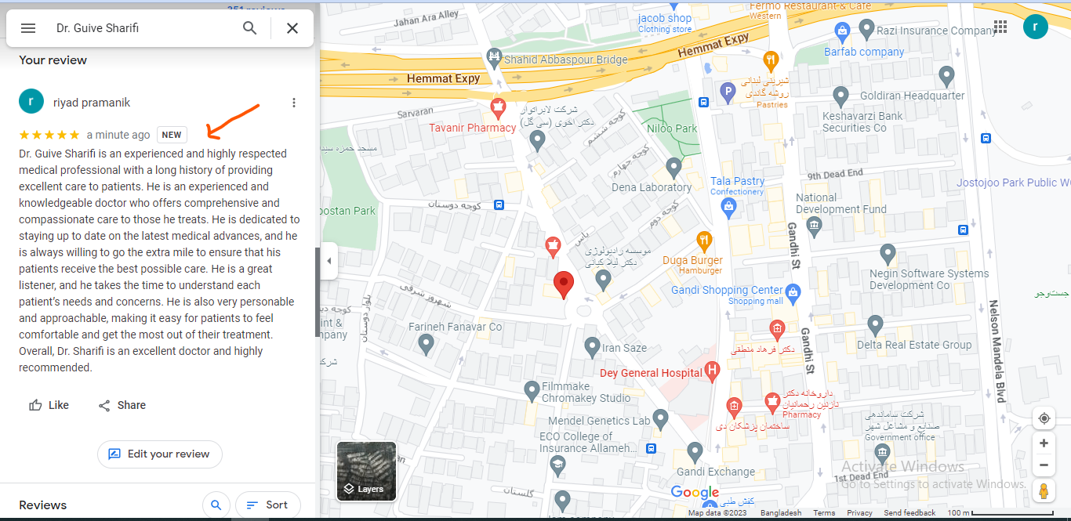
Task: Select the Iran Saze marker
Action: click(x=592, y=346)
